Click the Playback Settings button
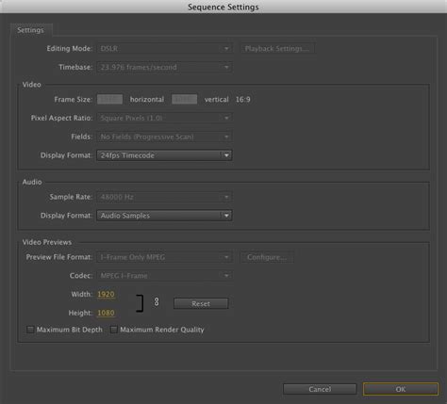The image size is (447, 404). (277, 49)
